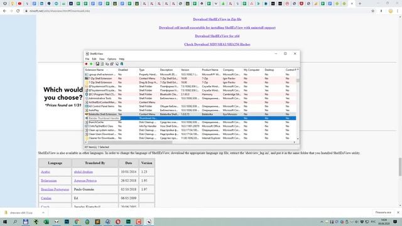Open Excel from the taskbar
The height and width of the screenshot is (226, 402).
46,222
